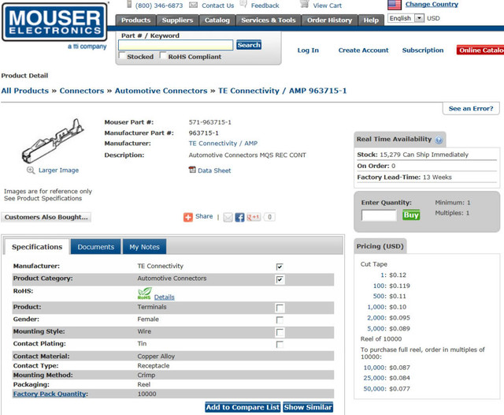Screen dimensions: 504x415
Task: Click the Search button
Action: (249, 45)
